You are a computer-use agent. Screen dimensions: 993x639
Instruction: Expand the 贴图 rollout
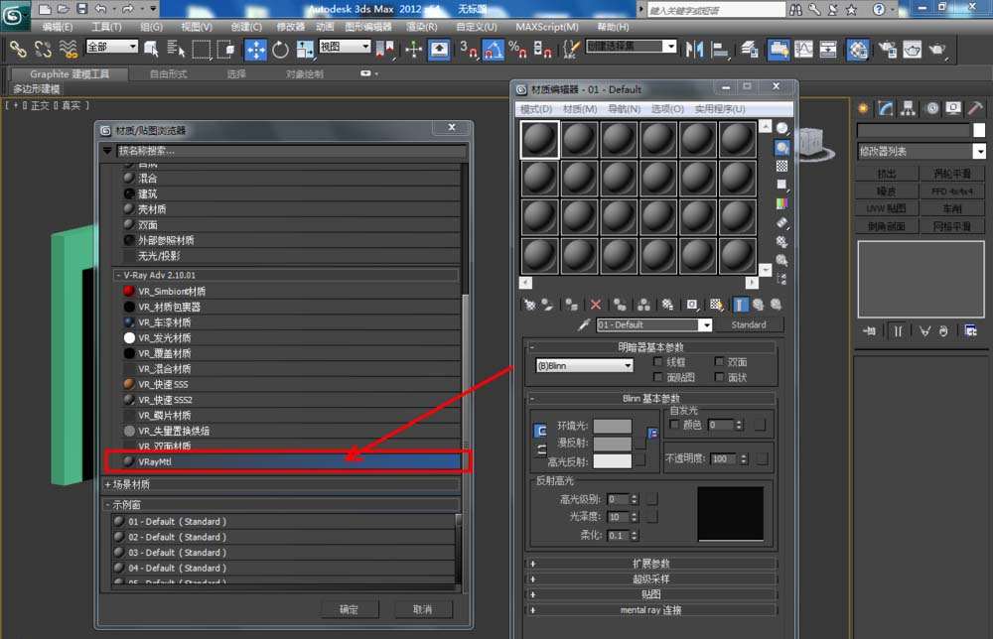[650, 594]
